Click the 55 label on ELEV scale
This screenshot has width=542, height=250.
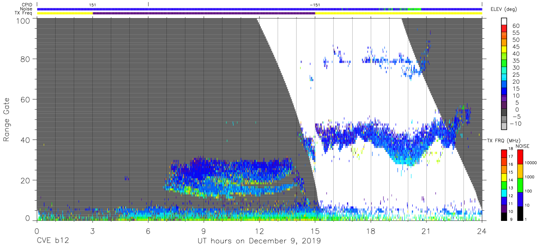(516, 33)
